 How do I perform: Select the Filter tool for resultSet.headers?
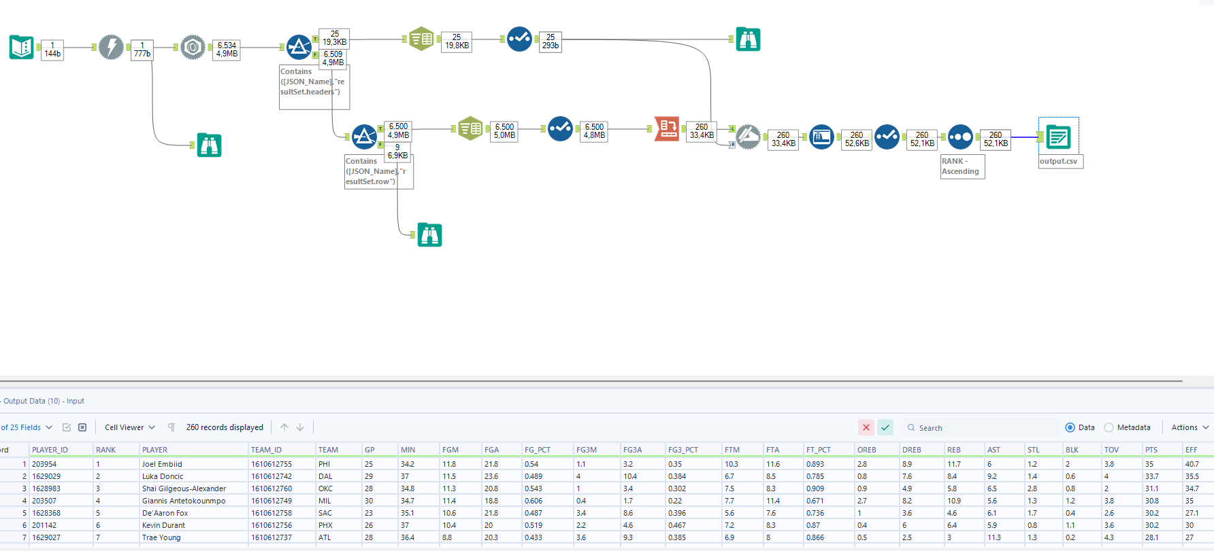tap(299, 47)
